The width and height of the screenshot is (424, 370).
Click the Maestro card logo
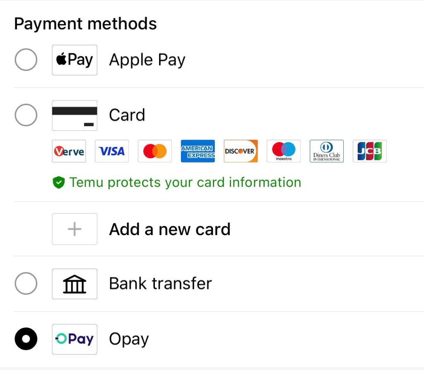[284, 151]
